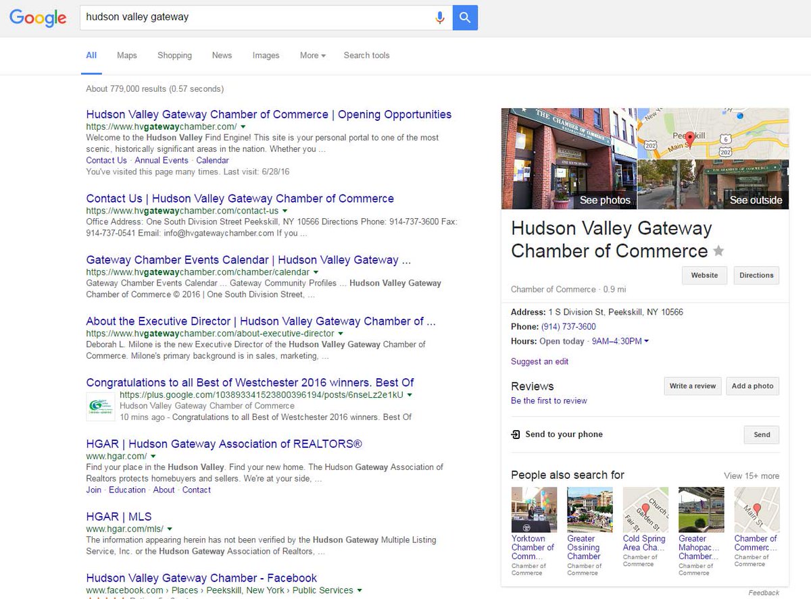Click the voice search microphone icon

pos(440,18)
